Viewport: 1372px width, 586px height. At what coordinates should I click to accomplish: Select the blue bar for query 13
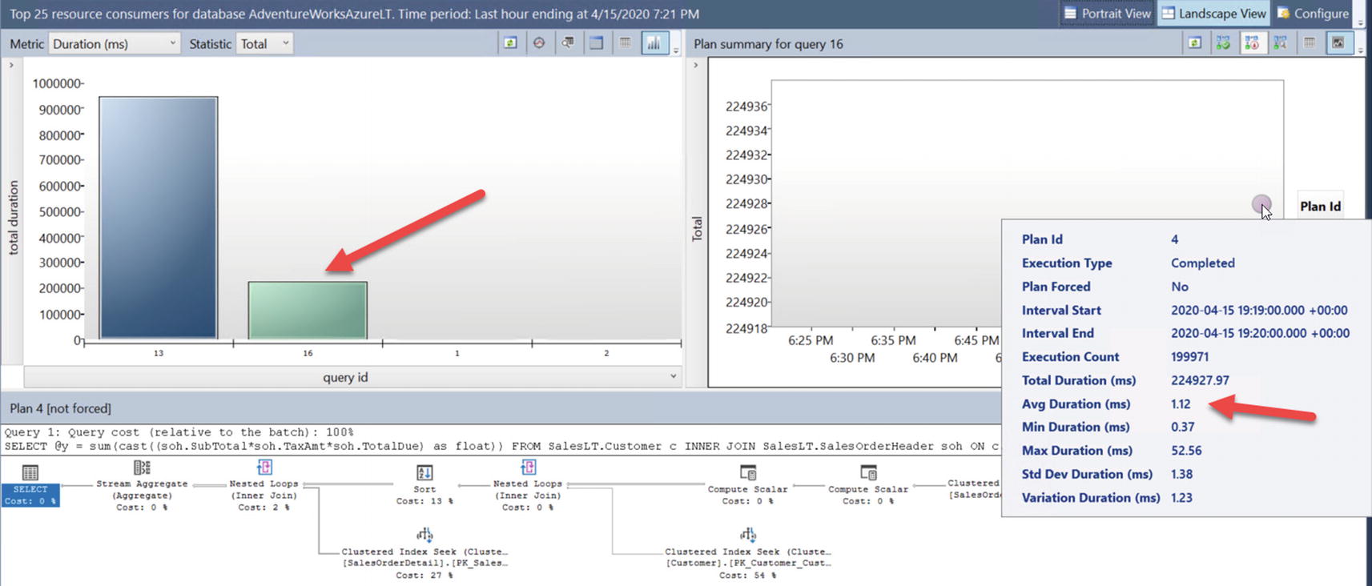pos(159,218)
